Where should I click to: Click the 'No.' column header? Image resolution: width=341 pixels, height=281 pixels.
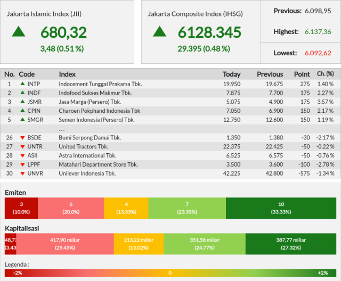coord(10,75)
